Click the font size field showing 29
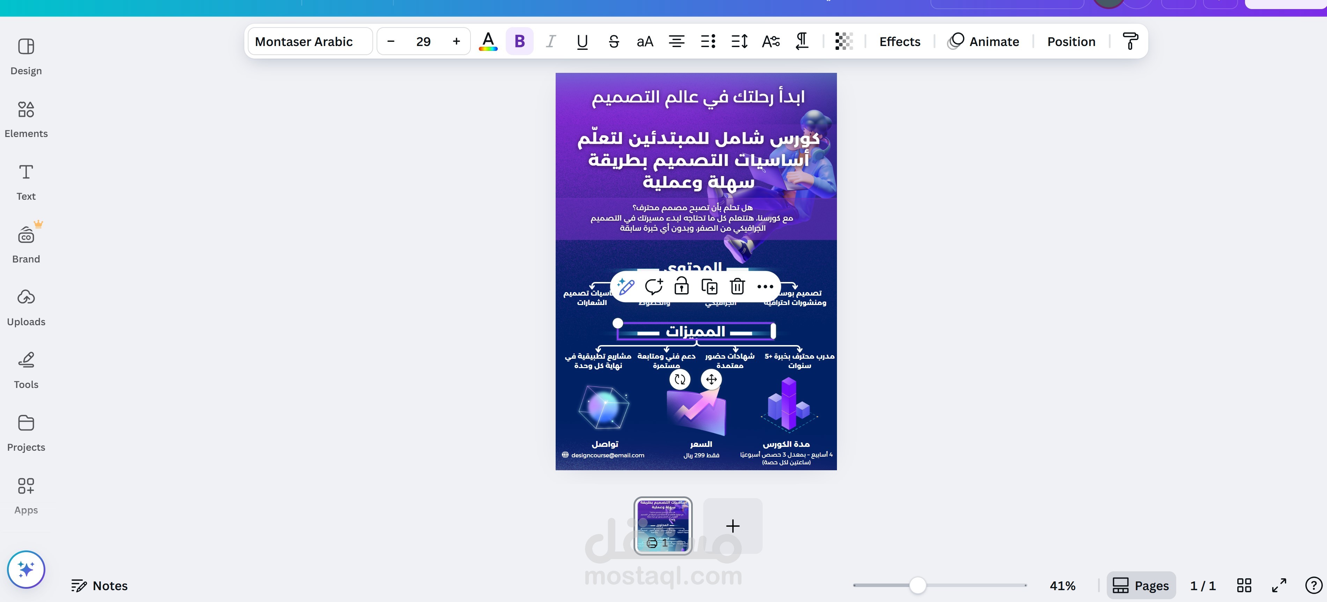Viewport: 1327px width, 602px height. click(x=423, y=41)
